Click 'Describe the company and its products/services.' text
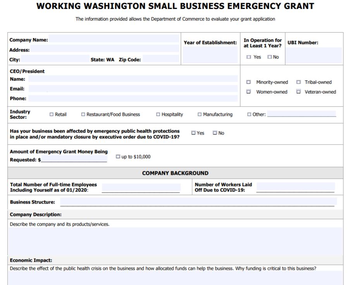 (x=60, y=224)
